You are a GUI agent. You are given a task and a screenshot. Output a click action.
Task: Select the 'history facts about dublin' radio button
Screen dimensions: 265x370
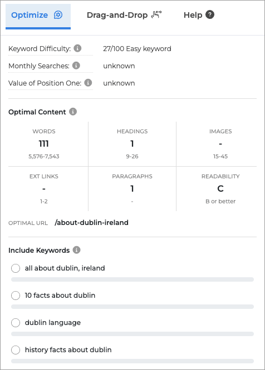click(x=16, y=349)
